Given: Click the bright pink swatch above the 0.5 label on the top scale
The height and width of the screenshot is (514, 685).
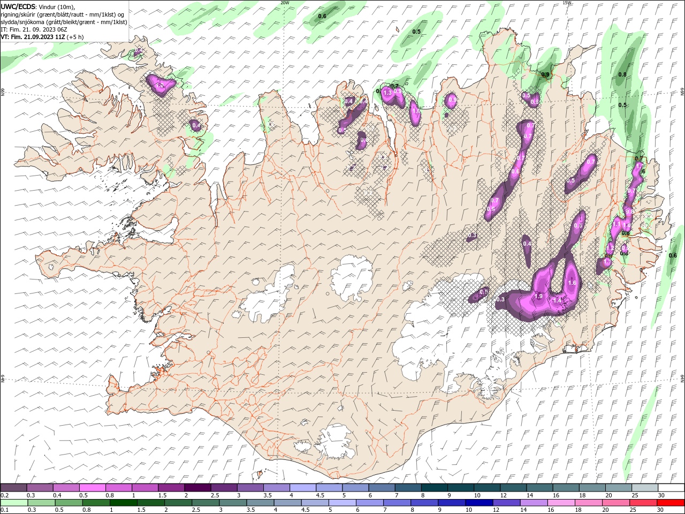Looking at the screenshot, I should [93, 488].
